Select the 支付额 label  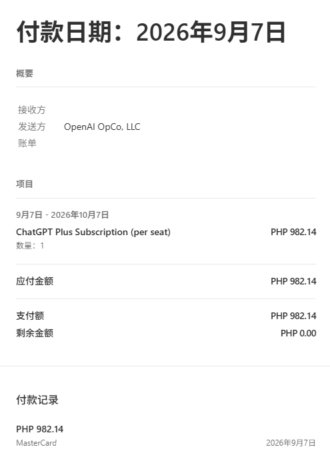pos(30,316)
